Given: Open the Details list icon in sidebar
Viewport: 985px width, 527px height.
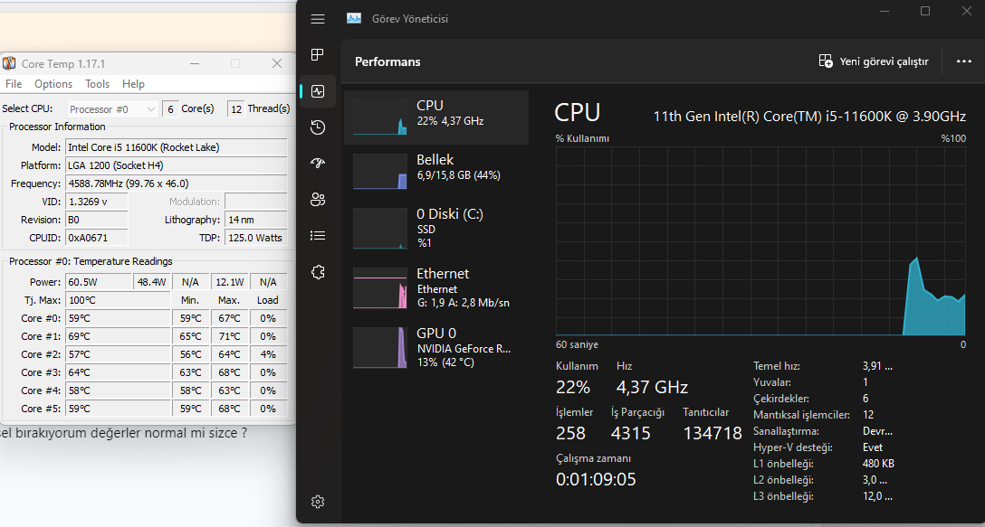Looking at the screenshot, I should 317,236.
